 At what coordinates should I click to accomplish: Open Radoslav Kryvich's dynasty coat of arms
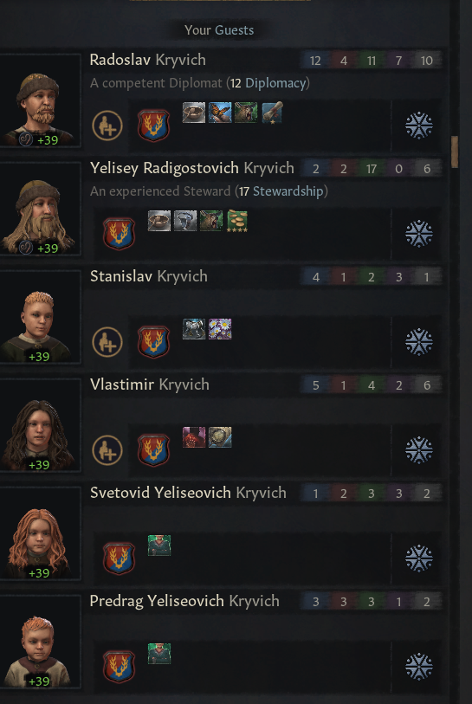point(153,126)
